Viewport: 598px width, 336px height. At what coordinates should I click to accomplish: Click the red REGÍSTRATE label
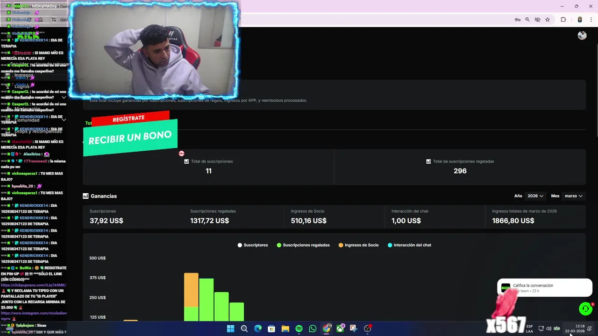128,119
